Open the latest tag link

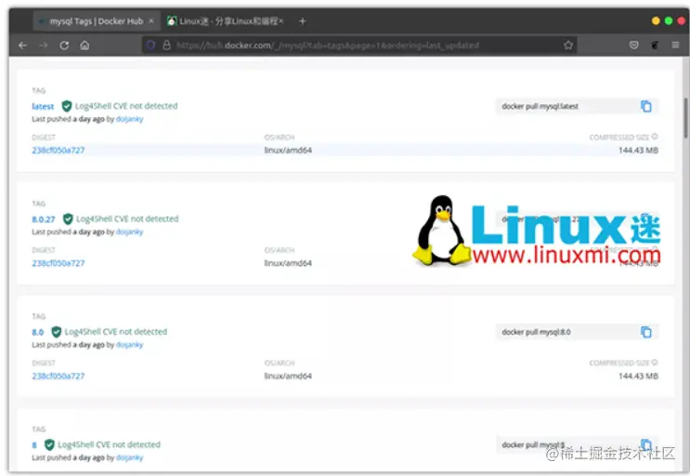coord(43,107)
